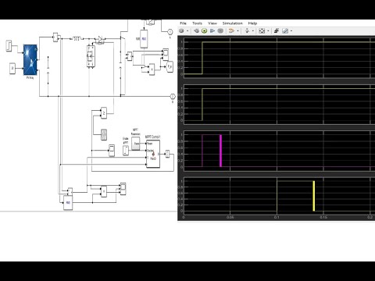Select the MPPT Control block
Viewport: 375px width, 281px height.
pos(153,154)
